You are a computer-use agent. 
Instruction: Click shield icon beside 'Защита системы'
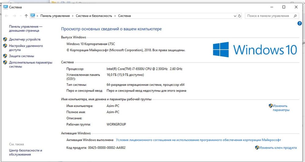coord(5,56)
